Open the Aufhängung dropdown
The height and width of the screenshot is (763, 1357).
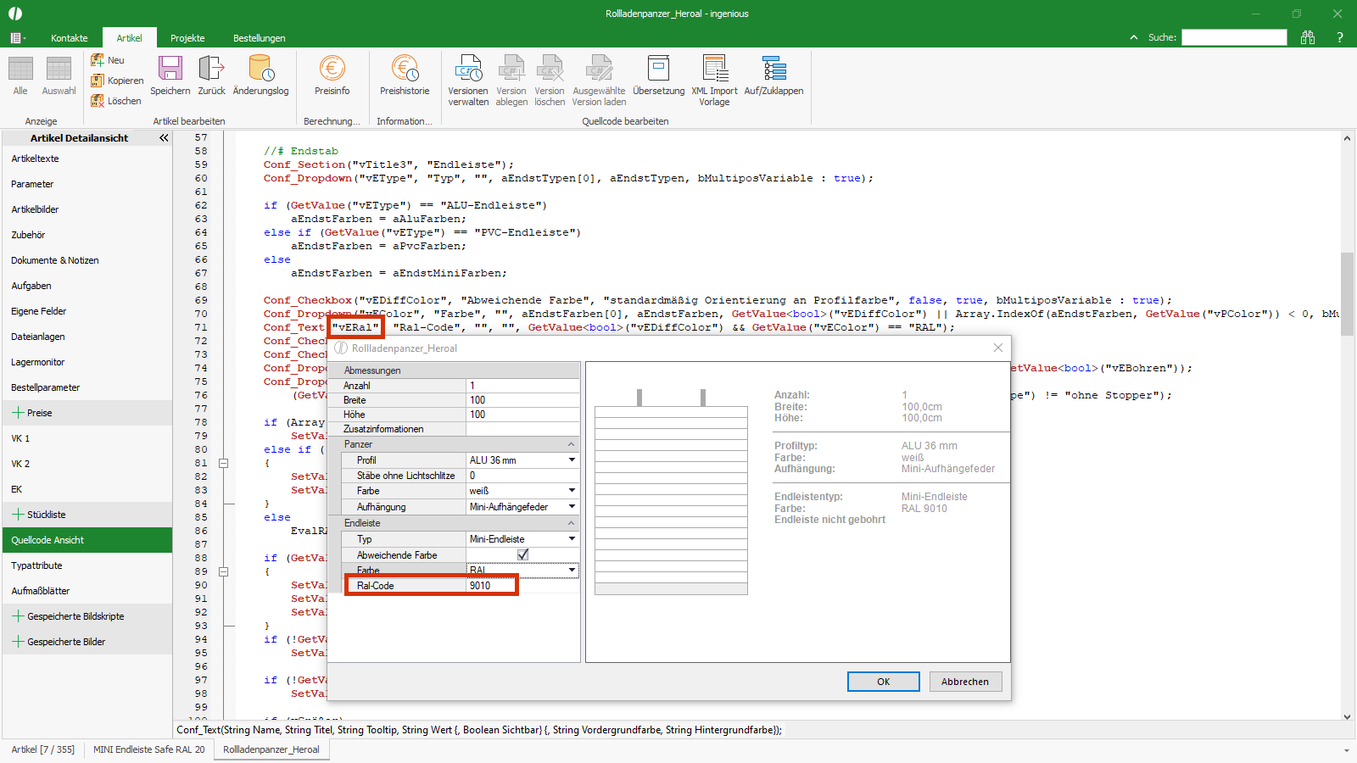click(x=572, y=507)
